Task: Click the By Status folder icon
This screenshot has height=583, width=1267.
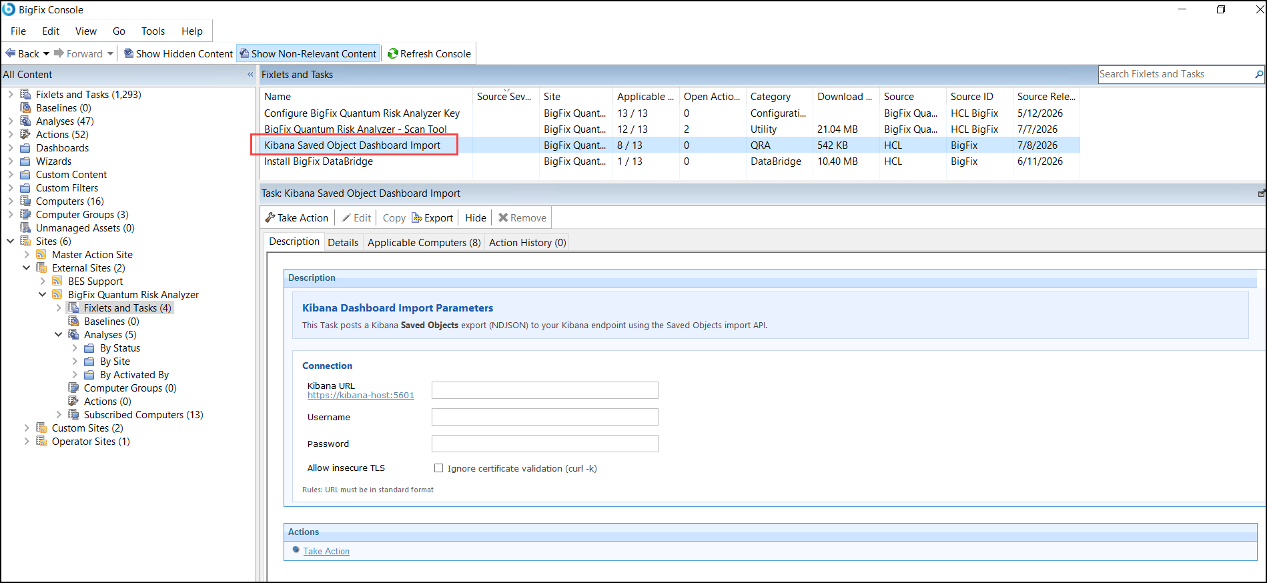Action: [89, 348]
